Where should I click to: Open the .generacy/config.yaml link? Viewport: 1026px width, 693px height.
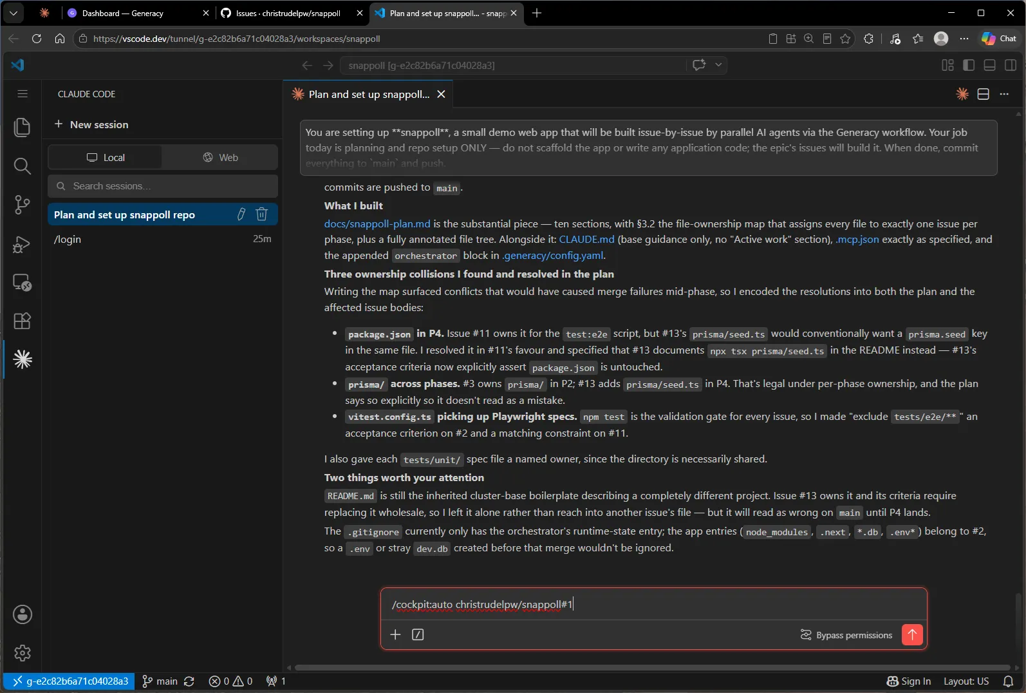[553, 255]
